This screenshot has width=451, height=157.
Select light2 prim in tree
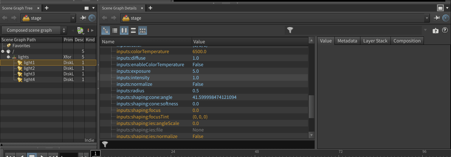tap(29, 68)
